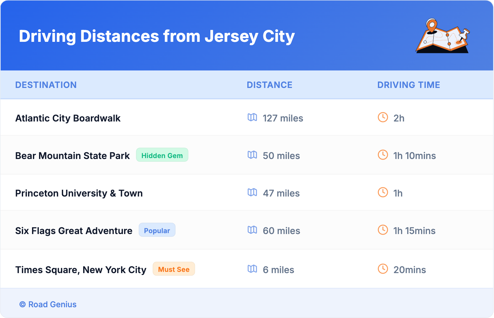Click the Distance column header
Viewport: 494px width, 318px height.
(x=269, y=85)
